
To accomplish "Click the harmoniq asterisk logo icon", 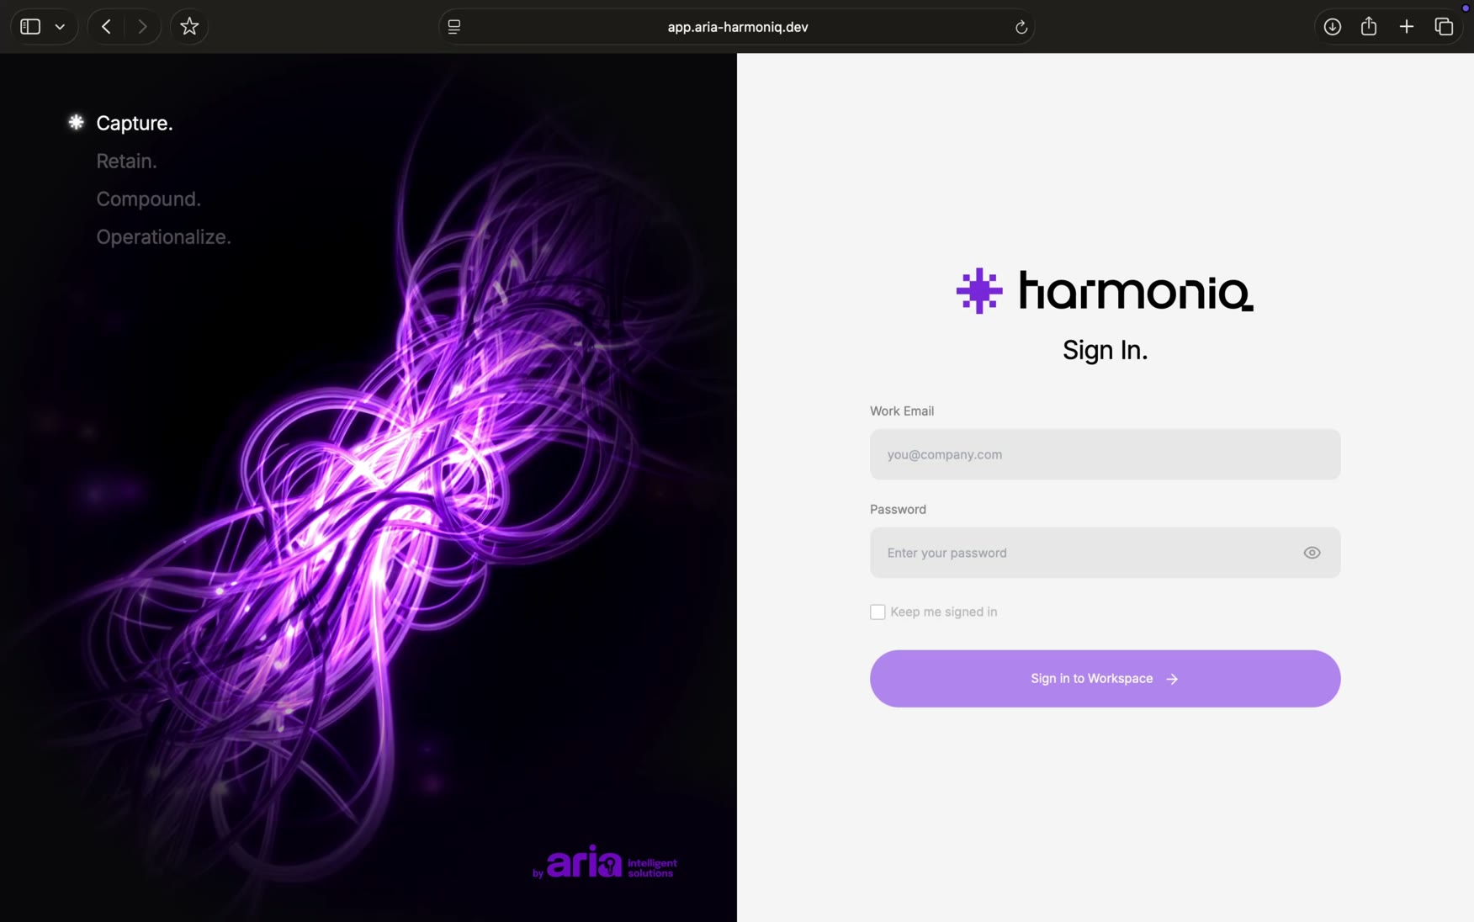I will pyautogui.click(x=978, y=291).
